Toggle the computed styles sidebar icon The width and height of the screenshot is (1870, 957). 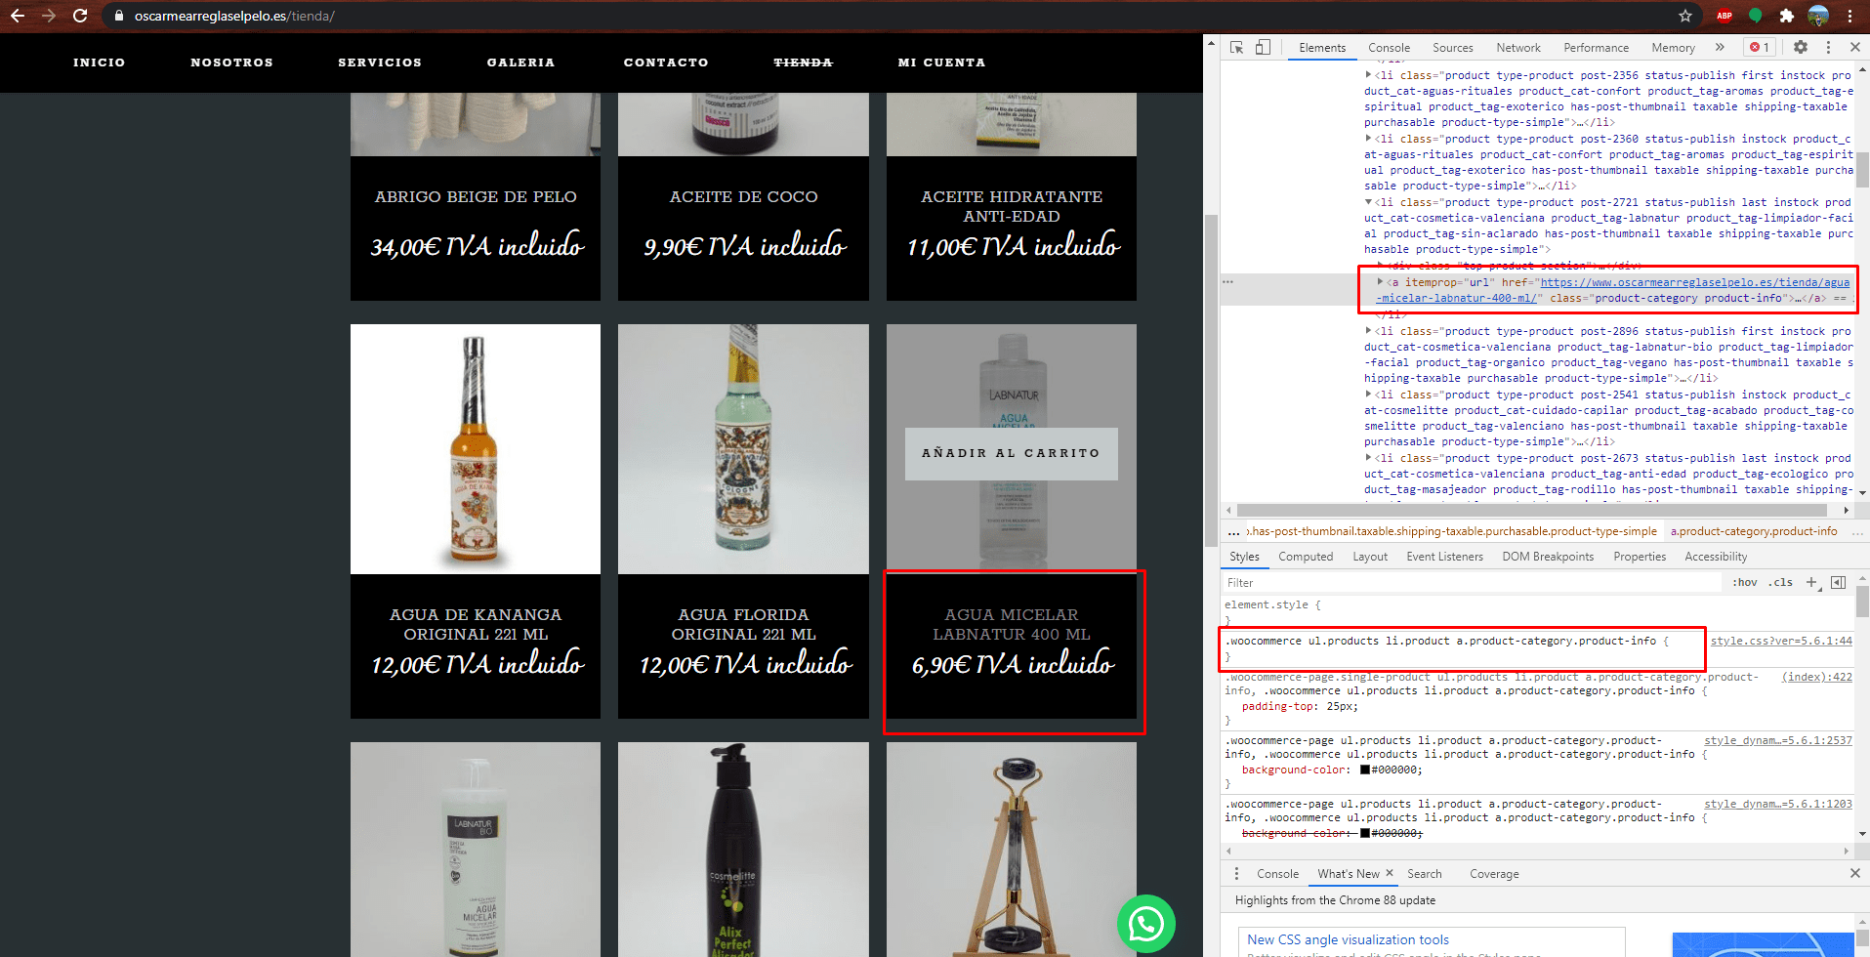point(1838,582)
